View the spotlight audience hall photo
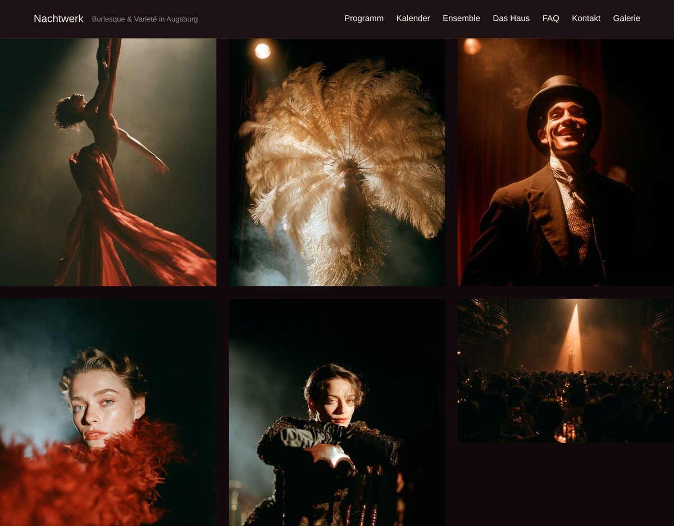Screen dimensions: 674x526 (x=566, y=371)
